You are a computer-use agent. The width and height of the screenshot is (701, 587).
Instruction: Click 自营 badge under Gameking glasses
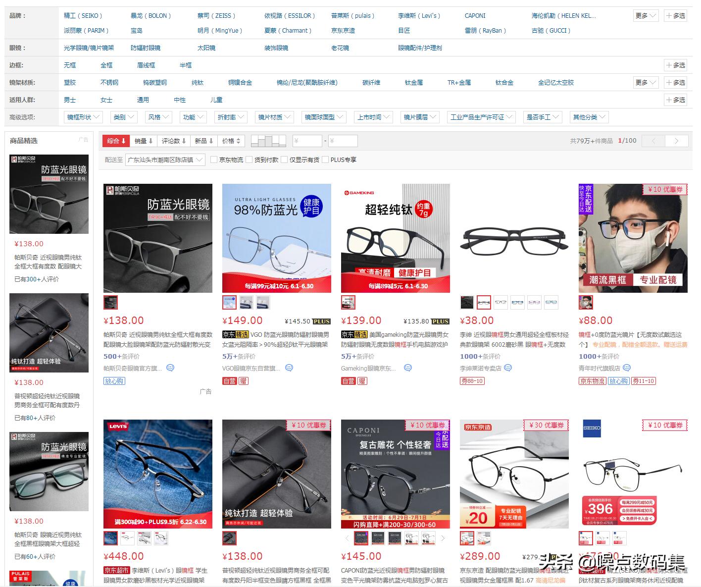[349, 381]
